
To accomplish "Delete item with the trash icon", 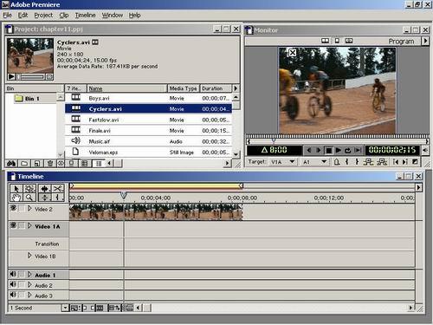I will point(50,164).
